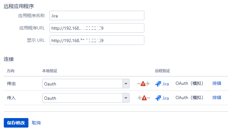Select the 显示 URL input box
The width and height of the screenshot is (228, 132).
[x=97, y=40]
